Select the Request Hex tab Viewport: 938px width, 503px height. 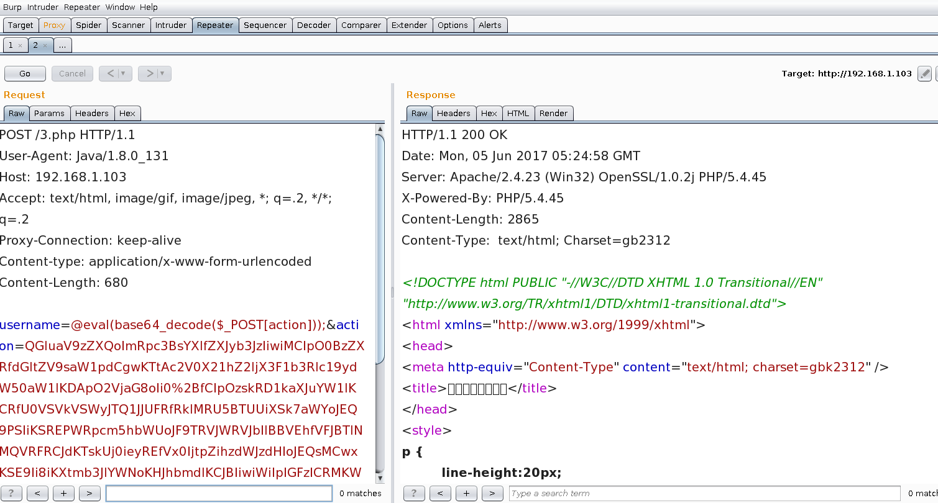click(x=127, y=113)
